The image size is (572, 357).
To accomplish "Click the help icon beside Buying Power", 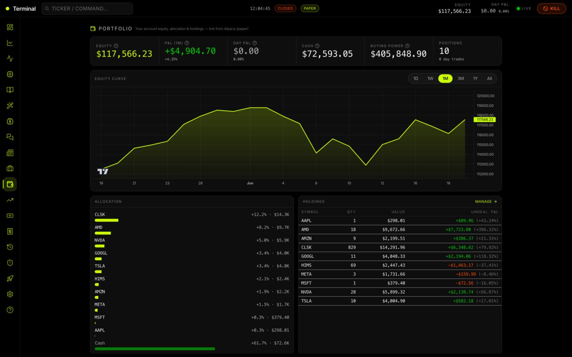I will coord(408,46).
